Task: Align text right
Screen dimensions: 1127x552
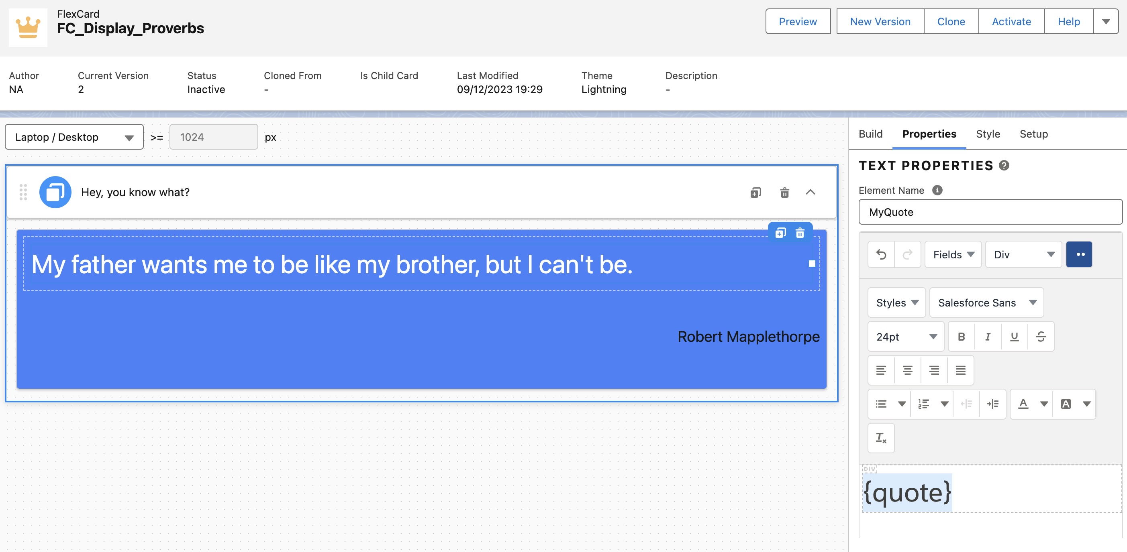Action: click(x=934, y=370)
